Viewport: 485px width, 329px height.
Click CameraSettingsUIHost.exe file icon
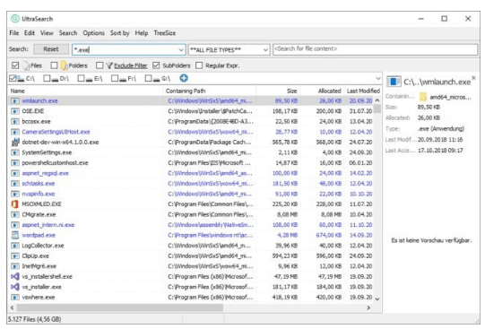[15, 132]
